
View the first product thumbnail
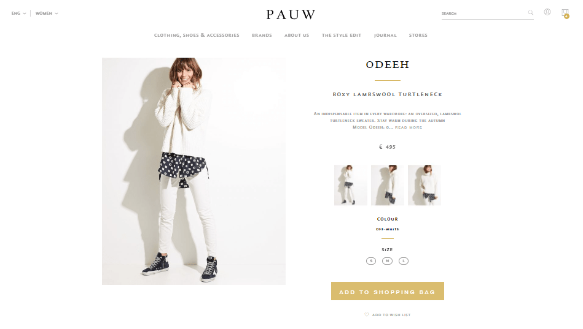click(350, 185)
